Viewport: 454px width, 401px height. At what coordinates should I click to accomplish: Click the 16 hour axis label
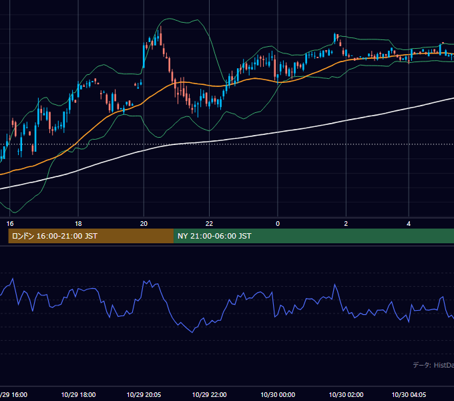[x=10, y=224]
